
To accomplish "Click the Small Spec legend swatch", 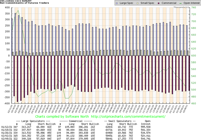I will coord(138,3).
